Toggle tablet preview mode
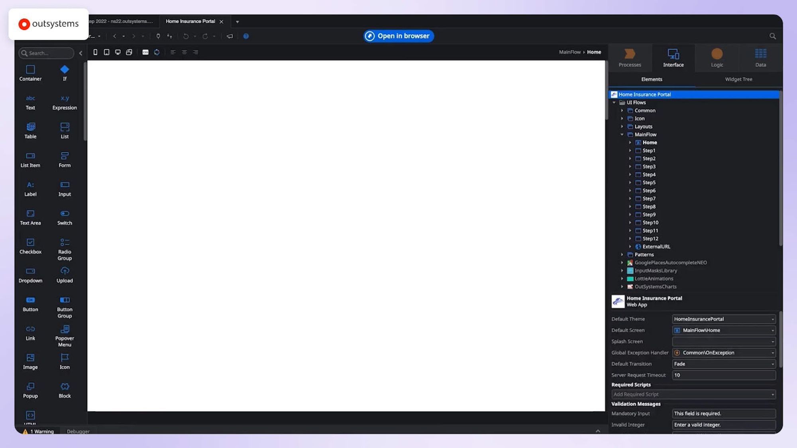Screen dimensions: 797x448 106,52
